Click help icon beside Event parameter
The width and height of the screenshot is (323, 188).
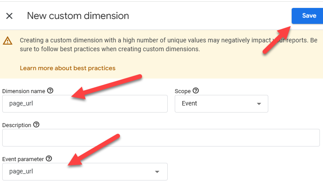pyautogui.click(x=49, y=158)
